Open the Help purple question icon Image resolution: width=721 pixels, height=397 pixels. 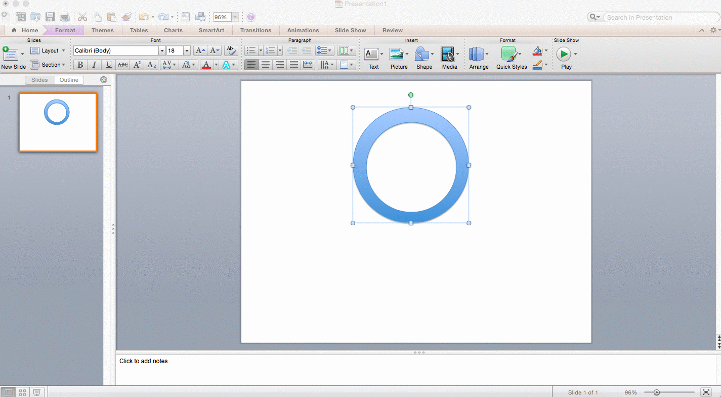251,17
